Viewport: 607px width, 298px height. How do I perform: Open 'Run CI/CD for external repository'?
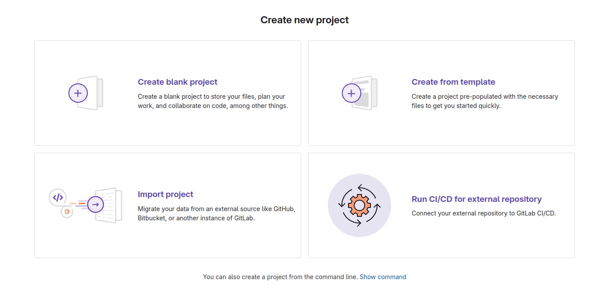coord(476,199)
